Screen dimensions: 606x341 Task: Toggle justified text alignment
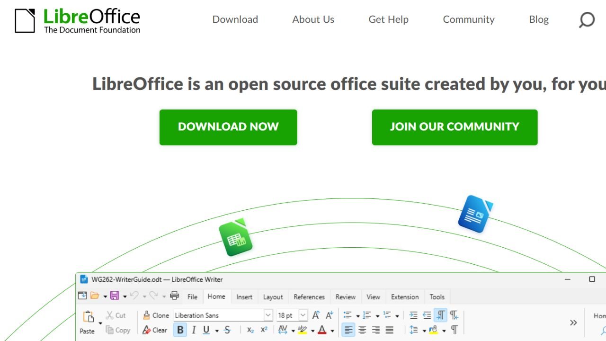[390, 330]
